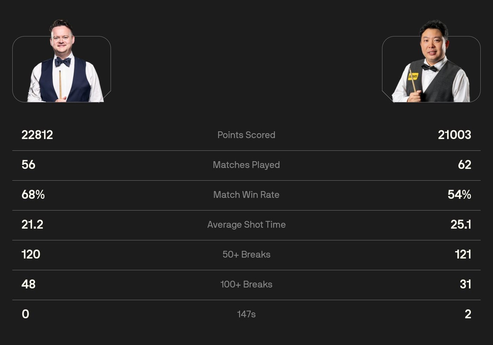Select the 54% match win rate value

[459, 195]
